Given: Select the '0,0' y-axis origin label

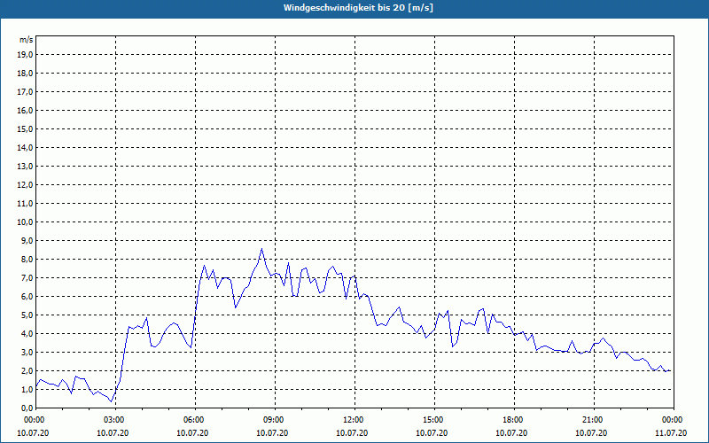Looking at the screenshot, I should pyautogui.click(x=27, y=408).
